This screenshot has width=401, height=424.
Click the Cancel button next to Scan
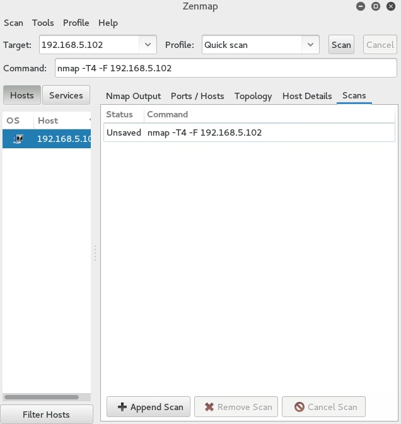(380, 45)
